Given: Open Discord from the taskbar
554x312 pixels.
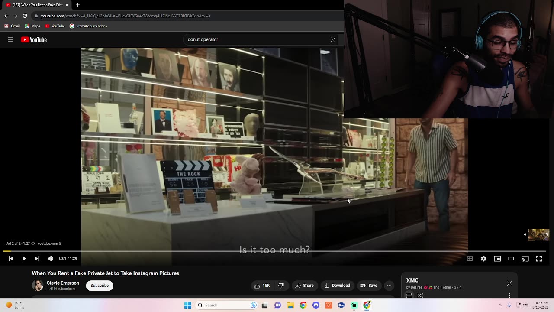Looking at the screenshot, I should pos(316,305).
